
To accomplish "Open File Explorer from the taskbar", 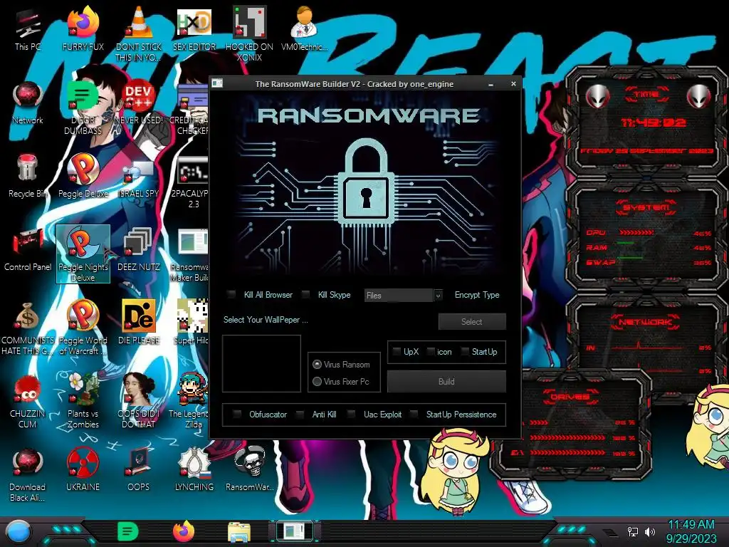I will (239, 532).
